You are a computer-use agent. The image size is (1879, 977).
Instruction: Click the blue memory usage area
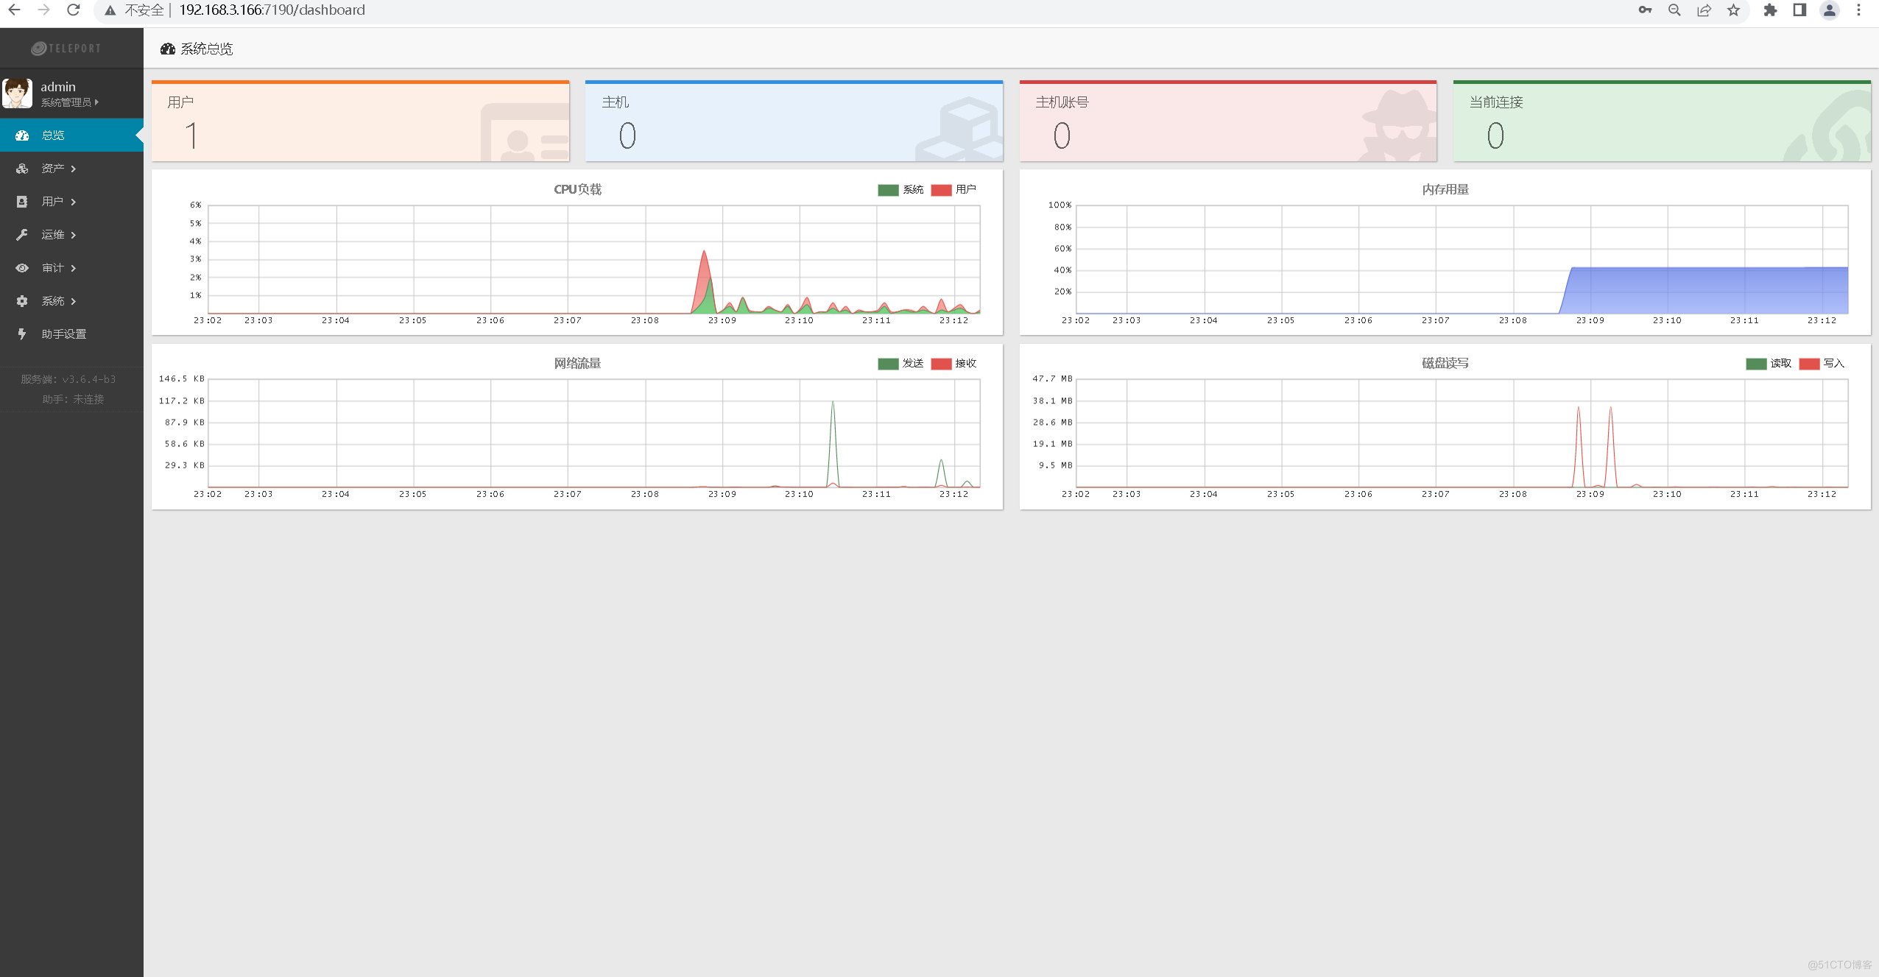1705,290
